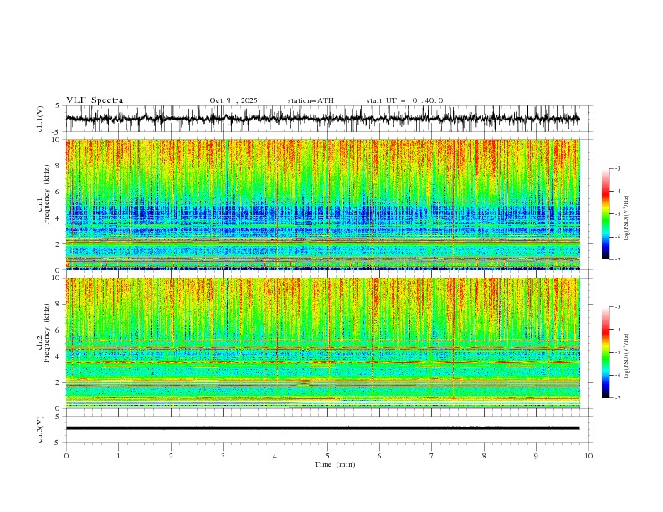Click the ch.2 colorbar "log(PSD)(V²/Hz)" label
The image size is (663, 512).
tap(627, 356)
